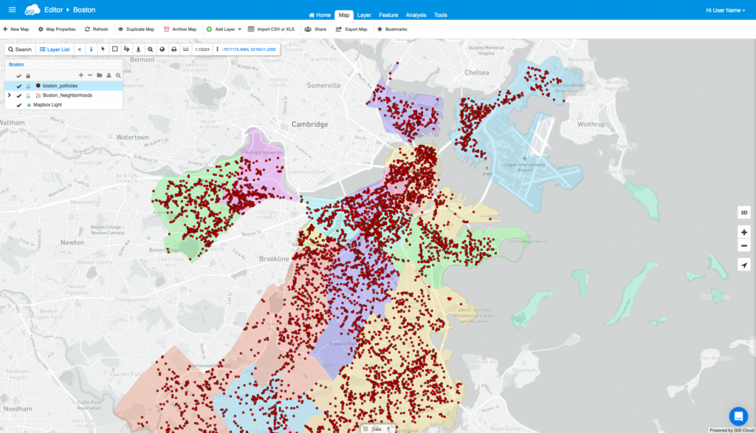Lock the Boston_Neighborhoods layer
Viewport: 756px width, 433px height.
pyautogui.click(x=27, y=95)
